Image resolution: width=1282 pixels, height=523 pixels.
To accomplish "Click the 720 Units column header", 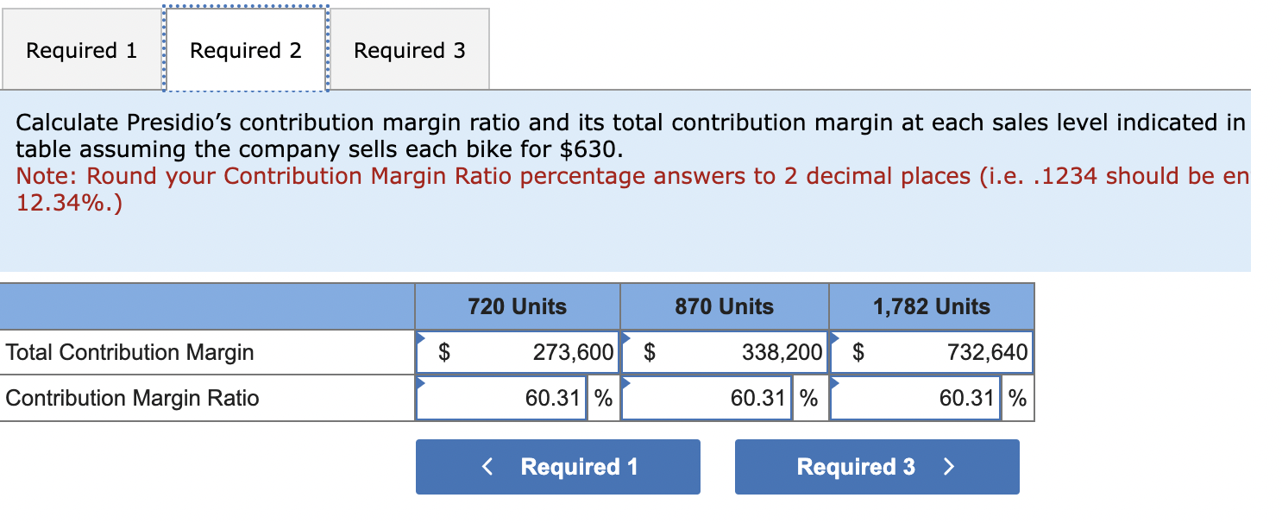I will (517, 306).
